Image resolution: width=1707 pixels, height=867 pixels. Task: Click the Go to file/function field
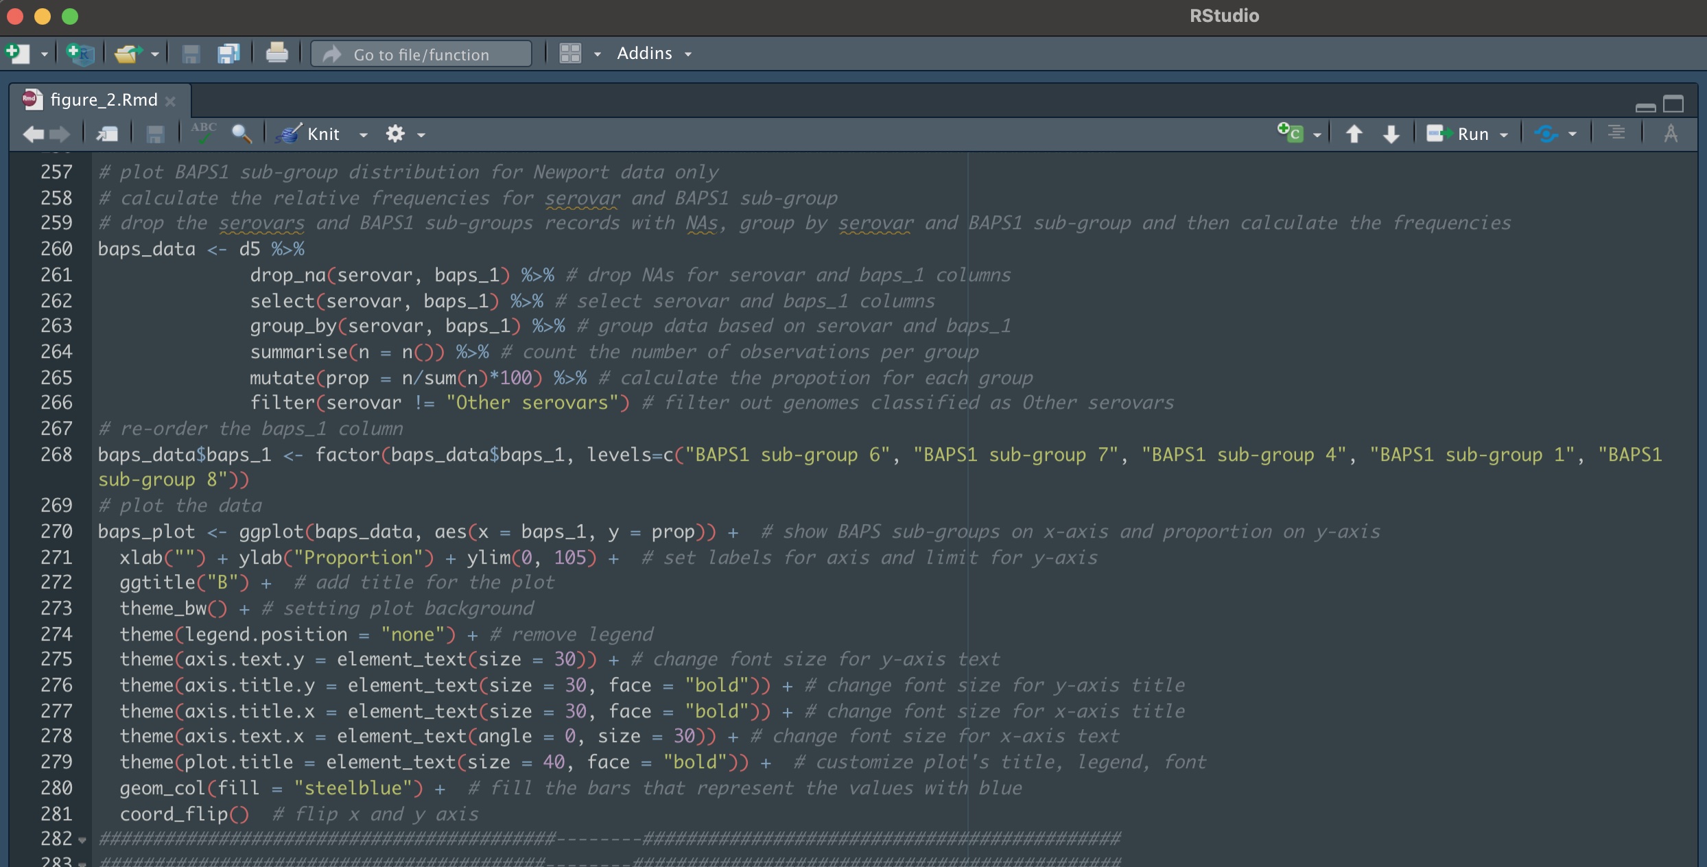pos(421,54)
